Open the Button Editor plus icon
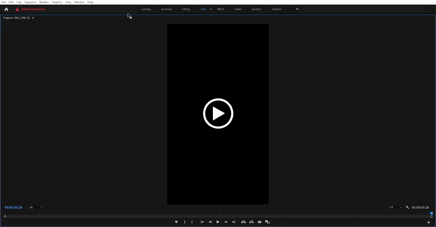This screenshot has height=227, width=436. click(x=429, y=222)
